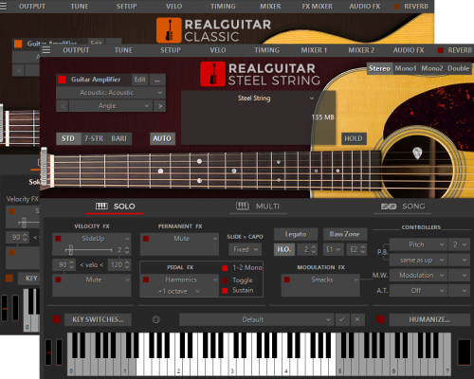
Task: Click the Solo keyboard icon
Action: [x=101, y=207]
